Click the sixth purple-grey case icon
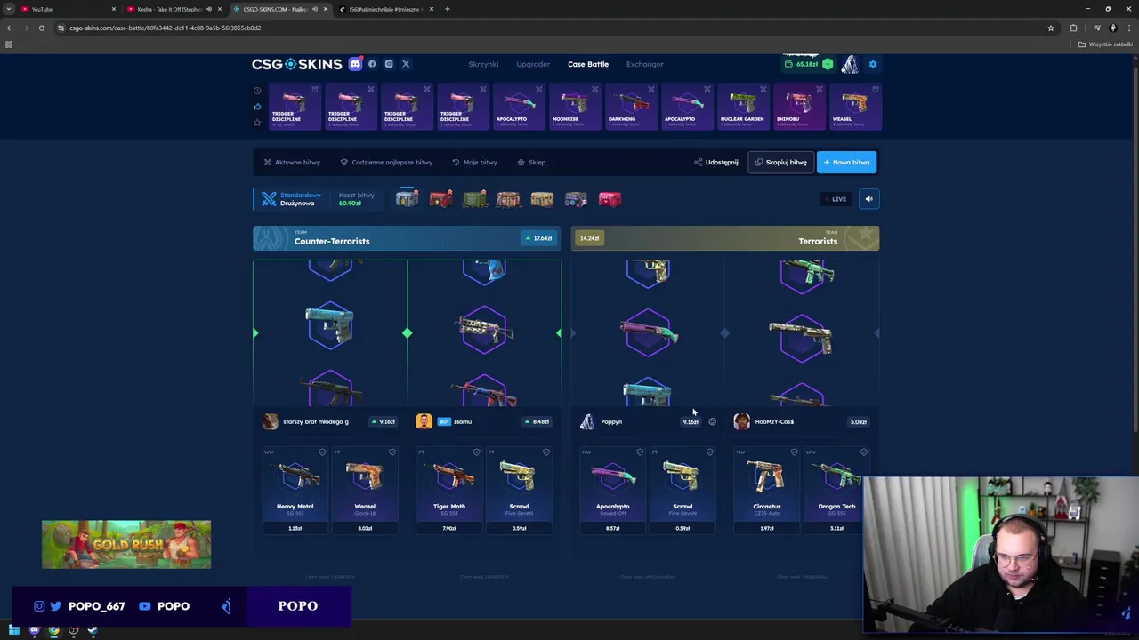Viewport: 1139px width, 640px height. [x=576, y=199]
